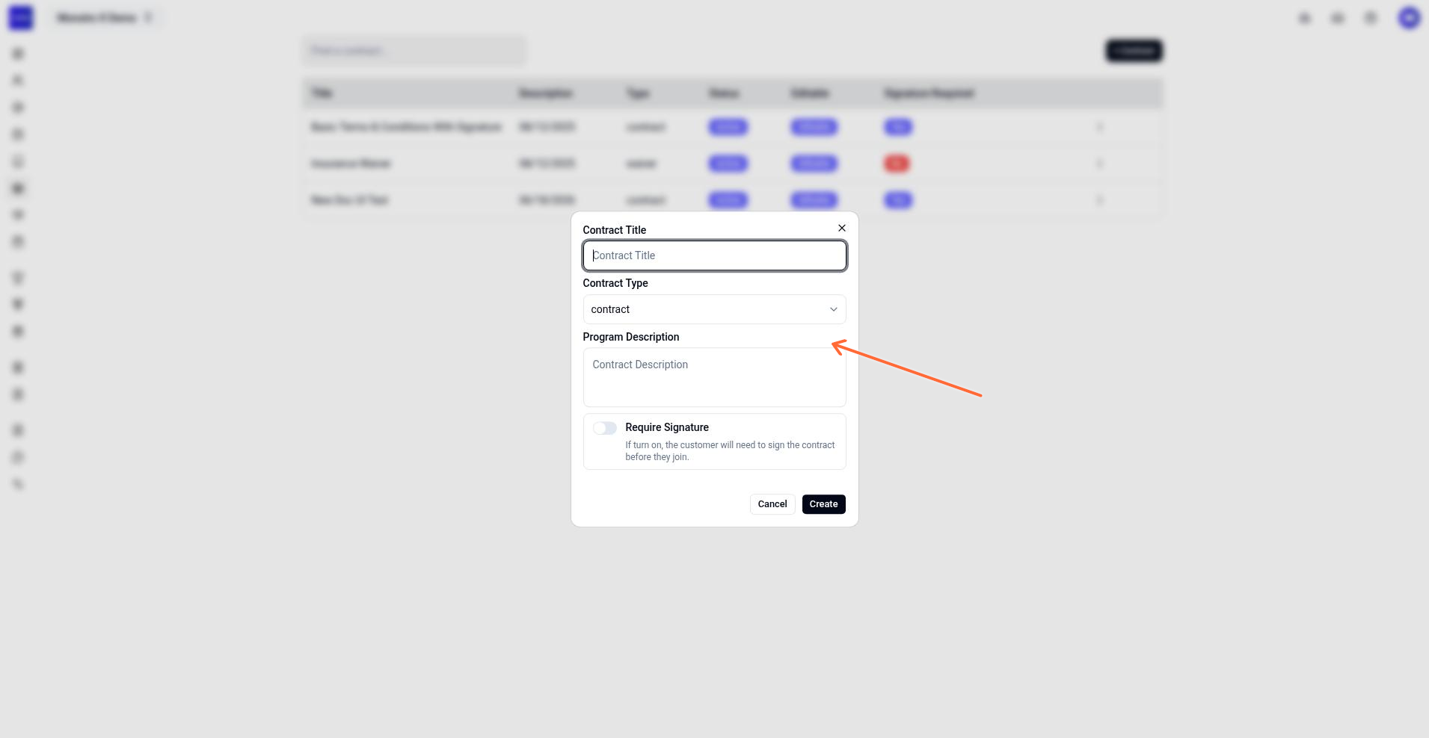This screenshot has height=738, width=1429.
Task: Click the "Require Signature" label text
Action: click(667, 427)
